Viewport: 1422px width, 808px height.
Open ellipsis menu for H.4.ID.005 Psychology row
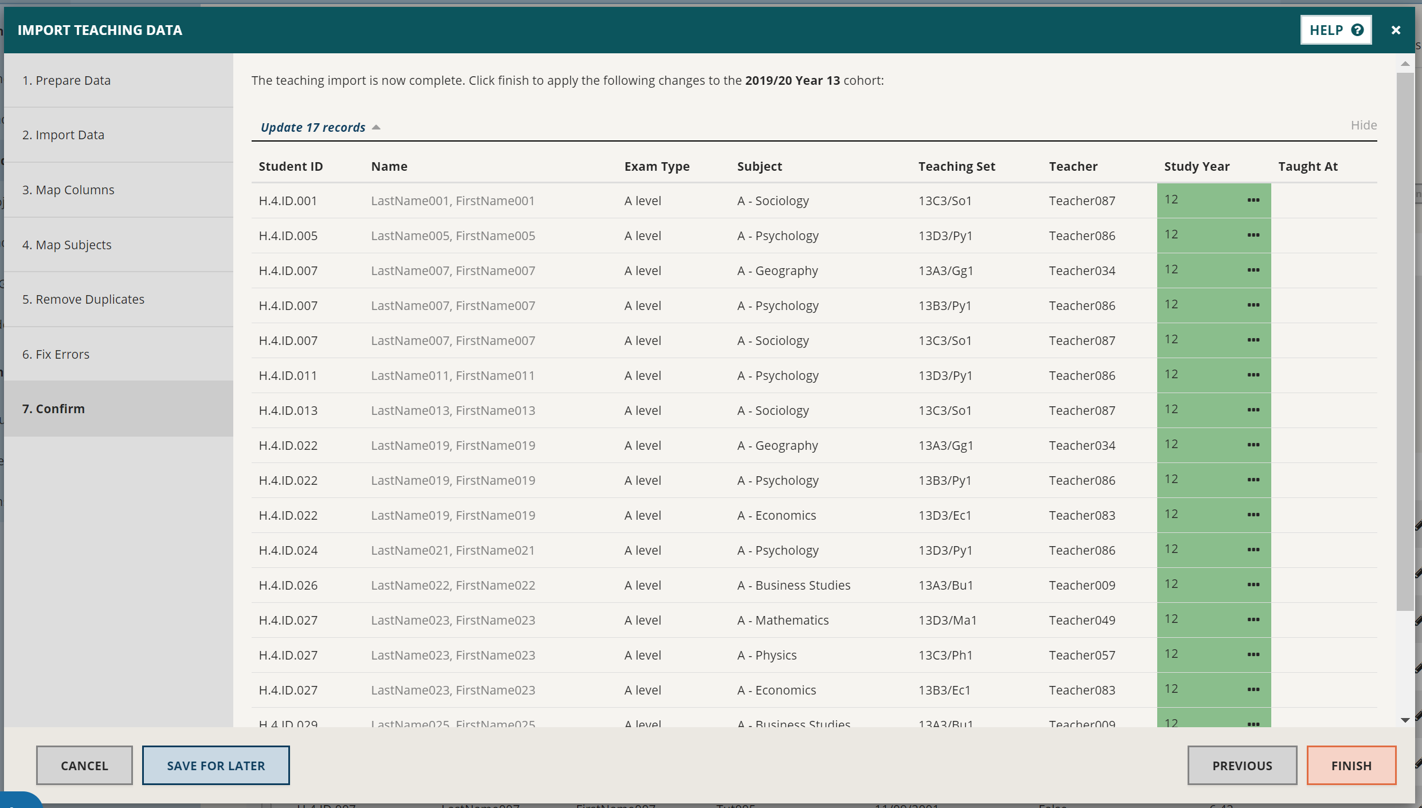1253,235
